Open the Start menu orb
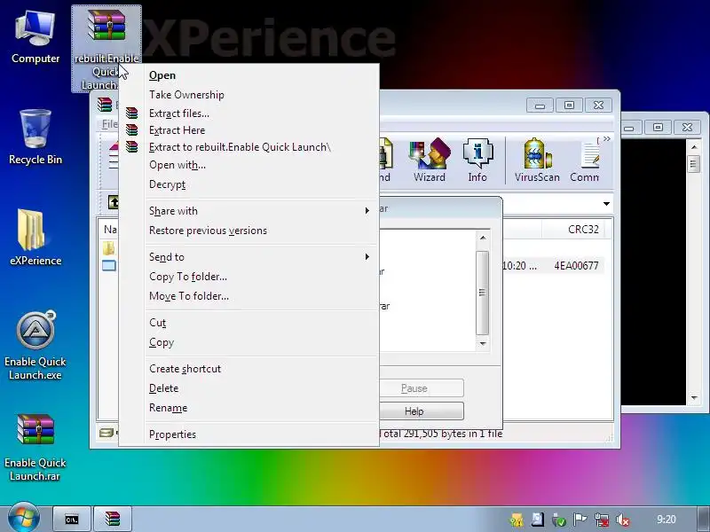Screen dimensions: 710x532 [x=24, y=518]
